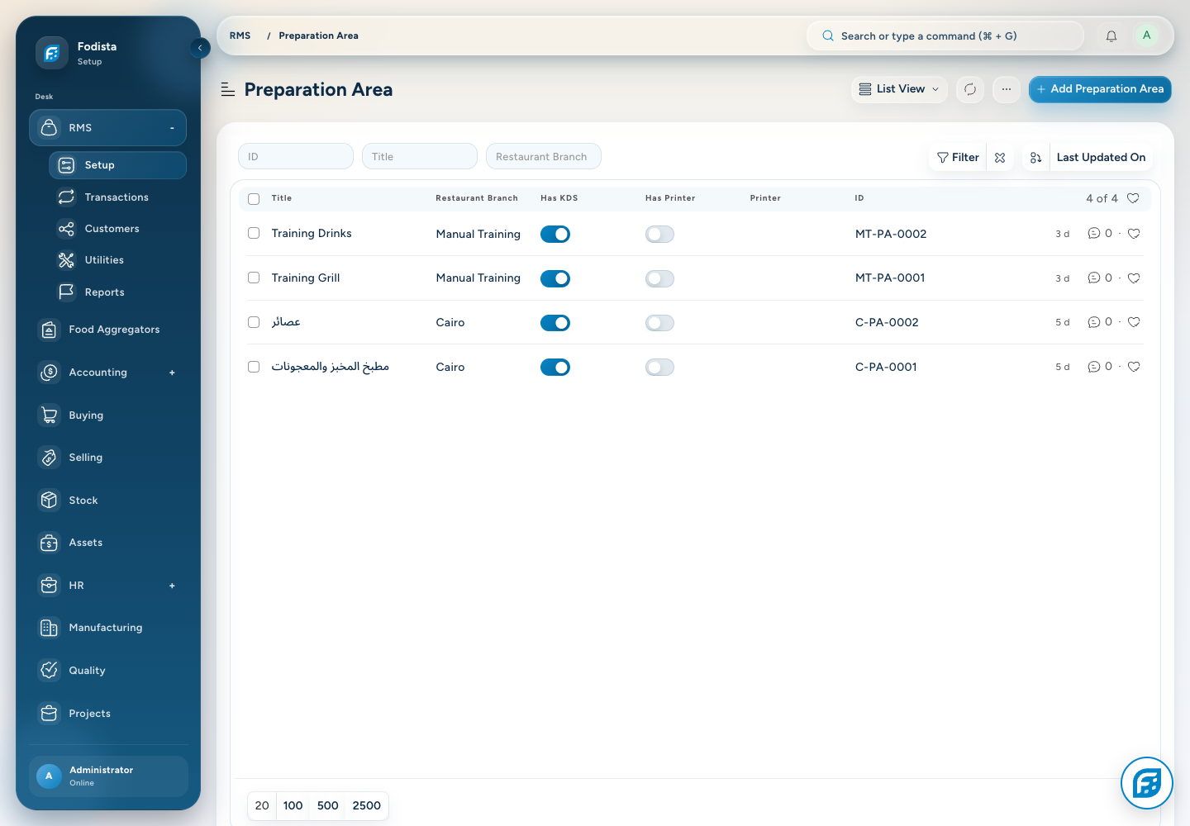
Task: Select the Training Grill row checkbox
Action: click(254, 278)
